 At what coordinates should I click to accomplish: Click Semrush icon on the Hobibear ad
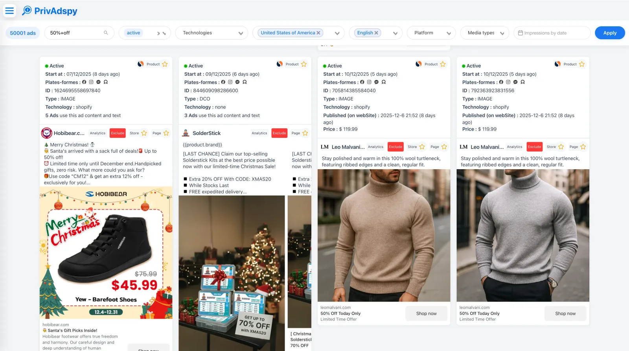140,64
